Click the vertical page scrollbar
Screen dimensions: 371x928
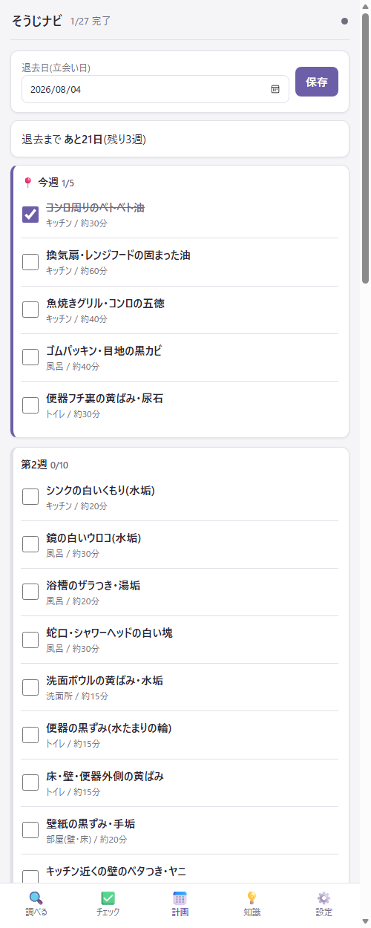click(x=365, y=148)
